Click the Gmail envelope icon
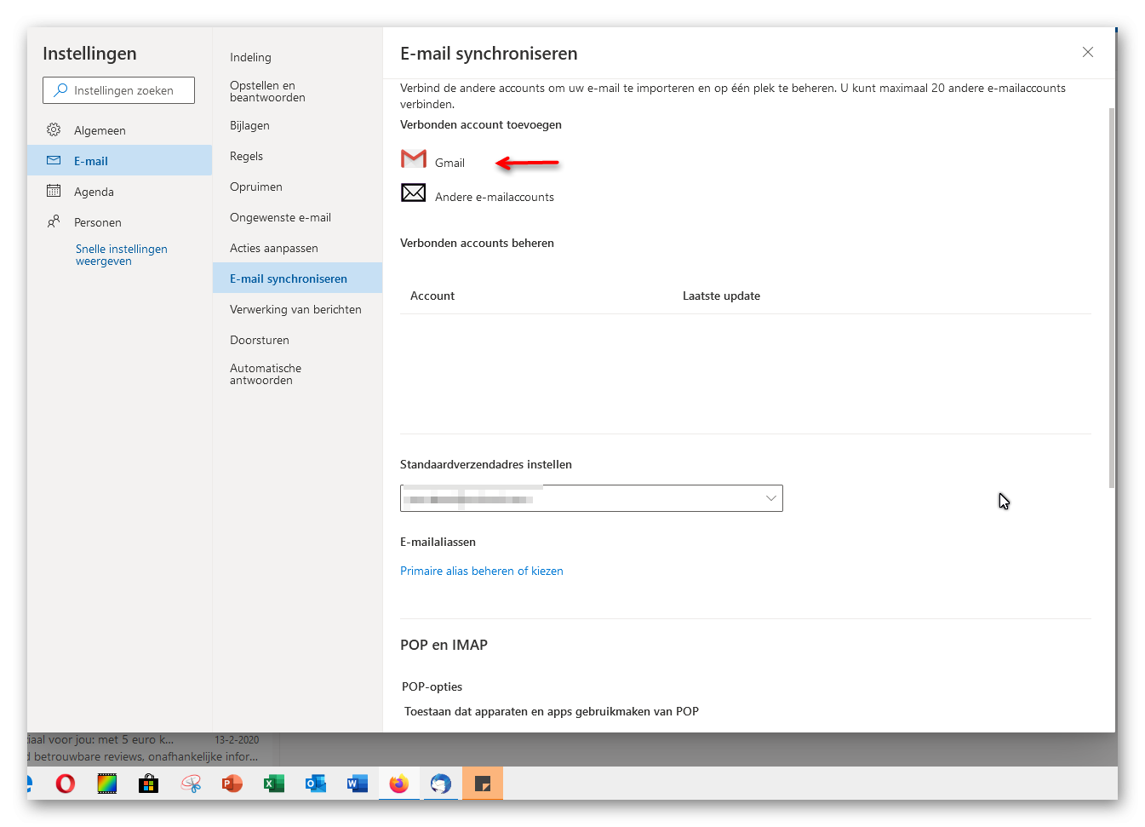This screenshot has width=1145, height=827. [x=414, y=159]
